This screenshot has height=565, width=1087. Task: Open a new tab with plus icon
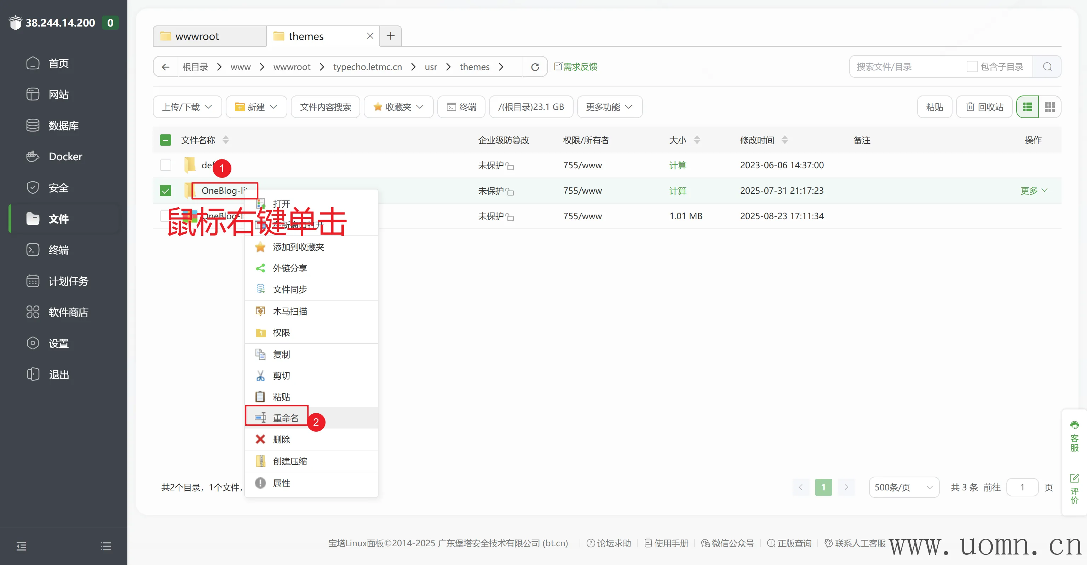(390, 36)
